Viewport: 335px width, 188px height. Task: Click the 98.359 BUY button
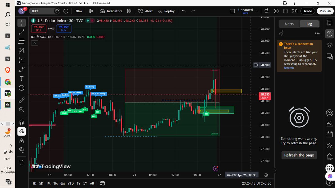pyautogui.click(x=64, y=28)
